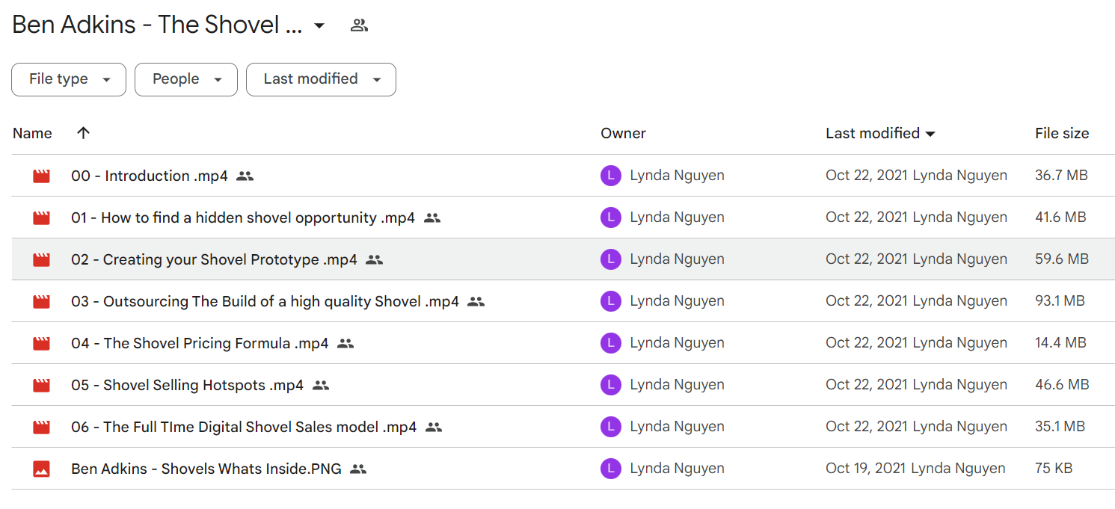
Task: Click Lynda Nguyen's avatar in the Shovels Whats Inside.PNG row
Action: [x=611, y=469]
